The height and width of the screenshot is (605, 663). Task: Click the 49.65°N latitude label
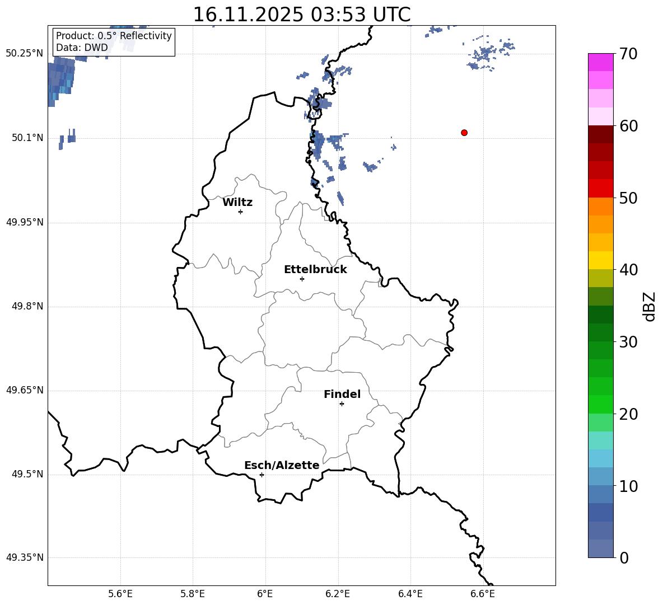pos(25,390)
